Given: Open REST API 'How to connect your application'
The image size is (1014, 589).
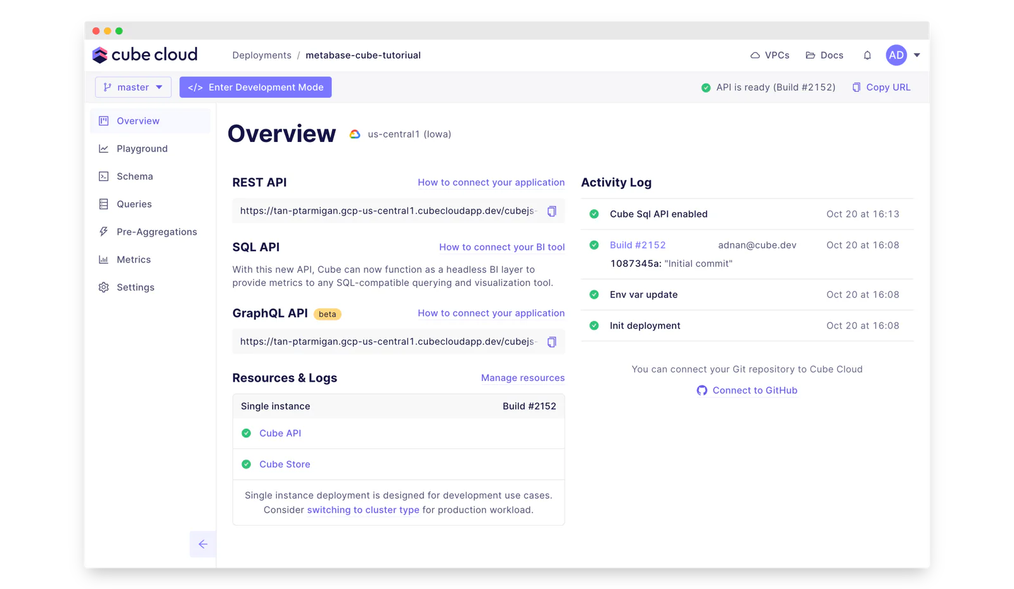Looking at the screenshot, I should tap(491, 183).
